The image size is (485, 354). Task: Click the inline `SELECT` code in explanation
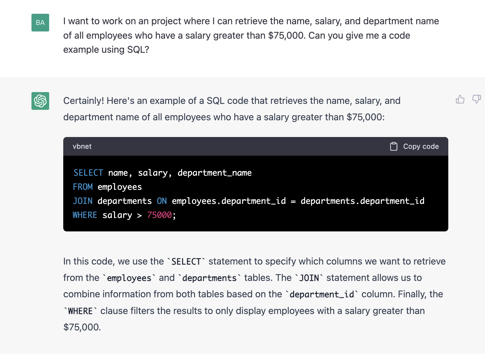point(186,262)
